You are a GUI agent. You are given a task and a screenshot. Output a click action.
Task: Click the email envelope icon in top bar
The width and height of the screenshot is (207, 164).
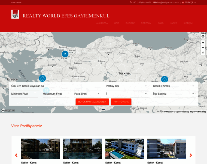pyautogui.click(x=154, y=2)
